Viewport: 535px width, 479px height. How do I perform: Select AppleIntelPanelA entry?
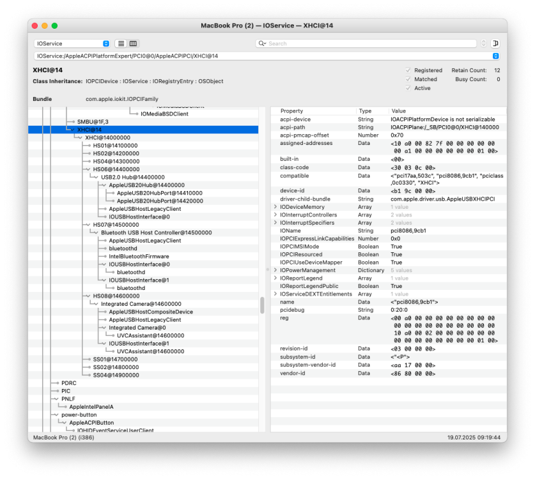(143, 407)
